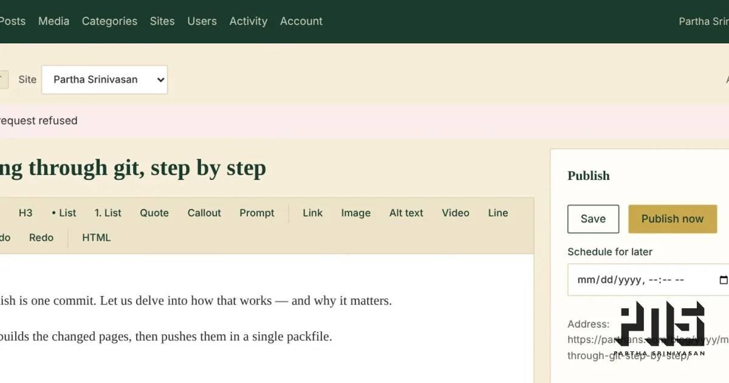Add a Link from the toolbar

click(313, 213)
